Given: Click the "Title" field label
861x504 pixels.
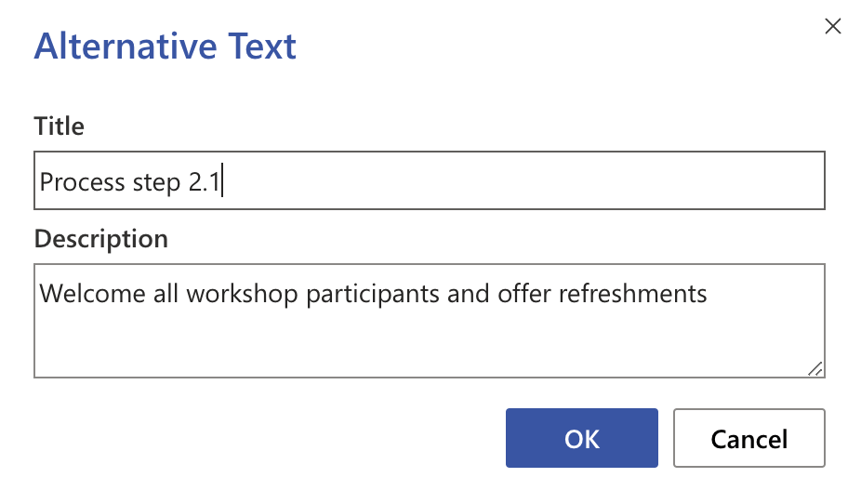Looking at the screenshot, I should point(59,126).
